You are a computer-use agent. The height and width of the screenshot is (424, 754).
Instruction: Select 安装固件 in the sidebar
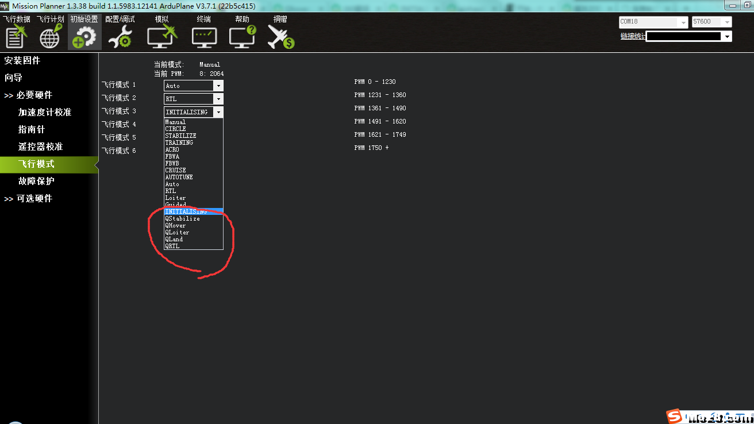pos(22,60)
